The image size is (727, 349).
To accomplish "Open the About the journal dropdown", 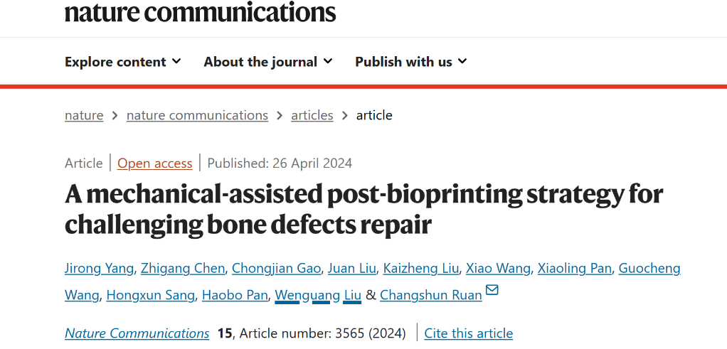I will tap(267, 62).
